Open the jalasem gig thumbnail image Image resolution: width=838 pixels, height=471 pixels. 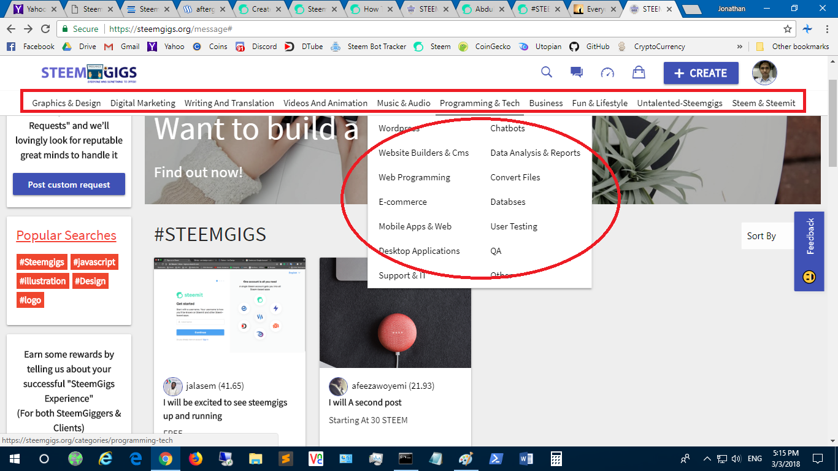pos(229,313)
